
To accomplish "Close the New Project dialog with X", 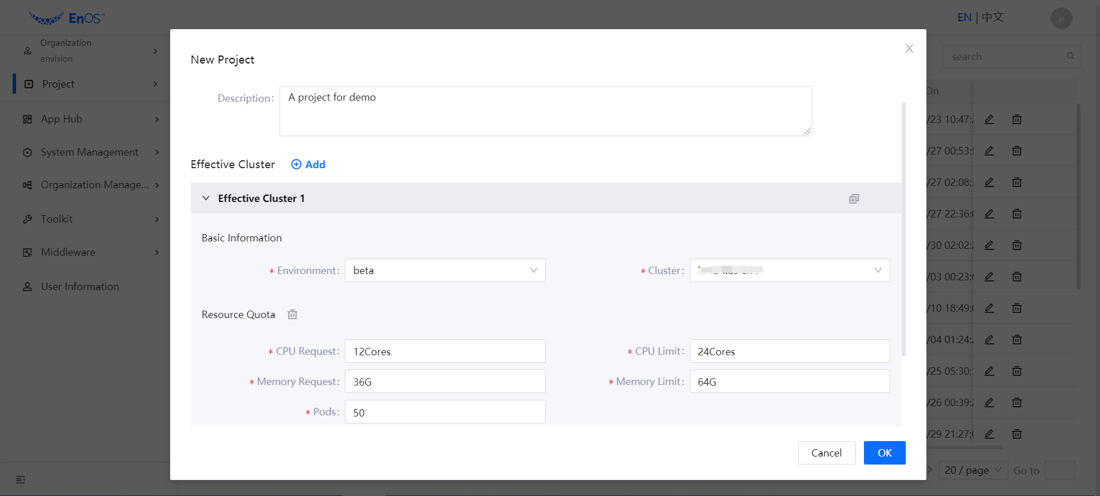I will pyautogui.click(x=909, y=49).
